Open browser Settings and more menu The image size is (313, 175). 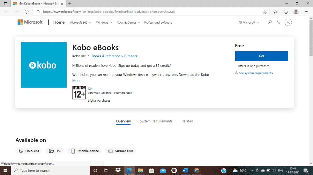[307, 12]
